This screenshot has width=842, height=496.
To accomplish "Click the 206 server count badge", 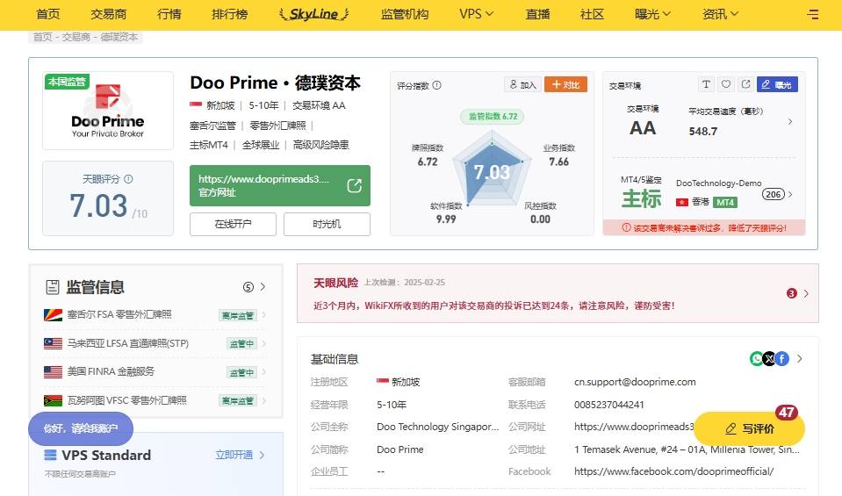I will pos(774,194).
